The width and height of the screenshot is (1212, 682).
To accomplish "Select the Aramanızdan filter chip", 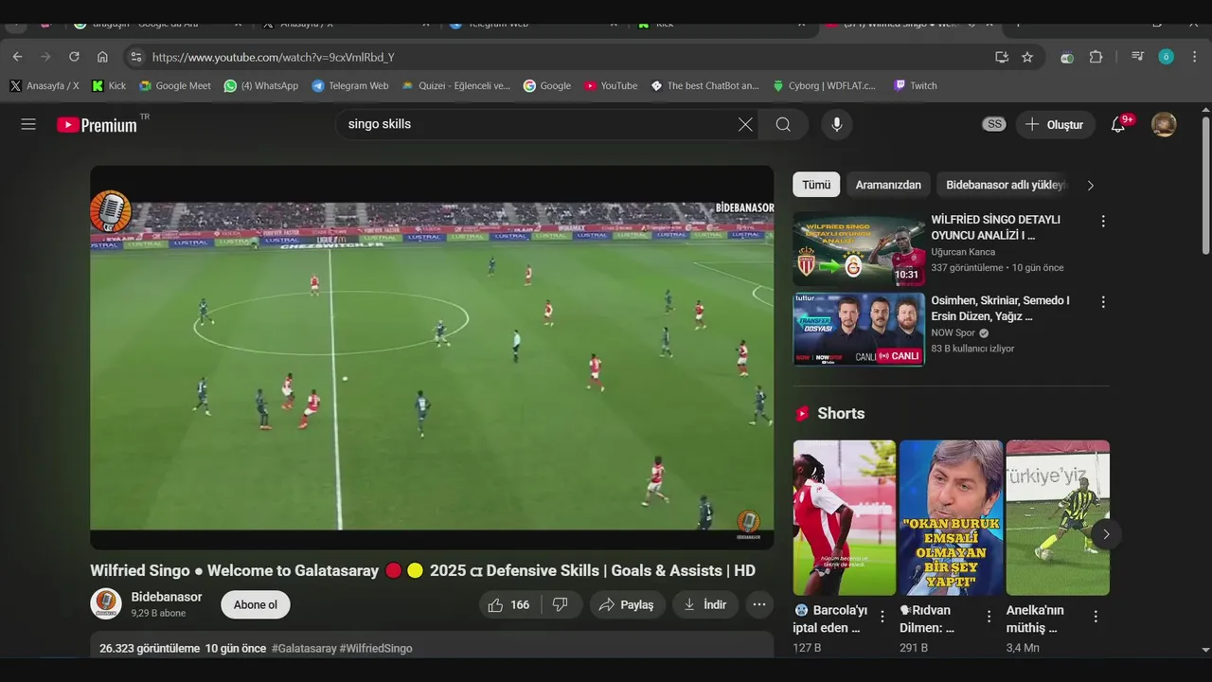I will click(888, 185).
